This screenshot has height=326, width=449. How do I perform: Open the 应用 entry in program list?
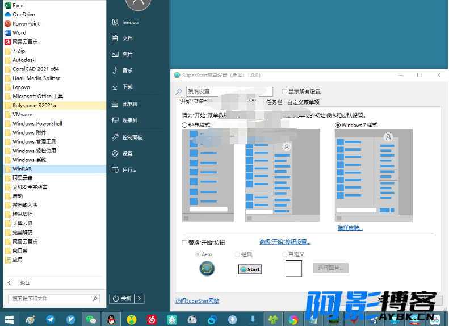pos(54,260)
